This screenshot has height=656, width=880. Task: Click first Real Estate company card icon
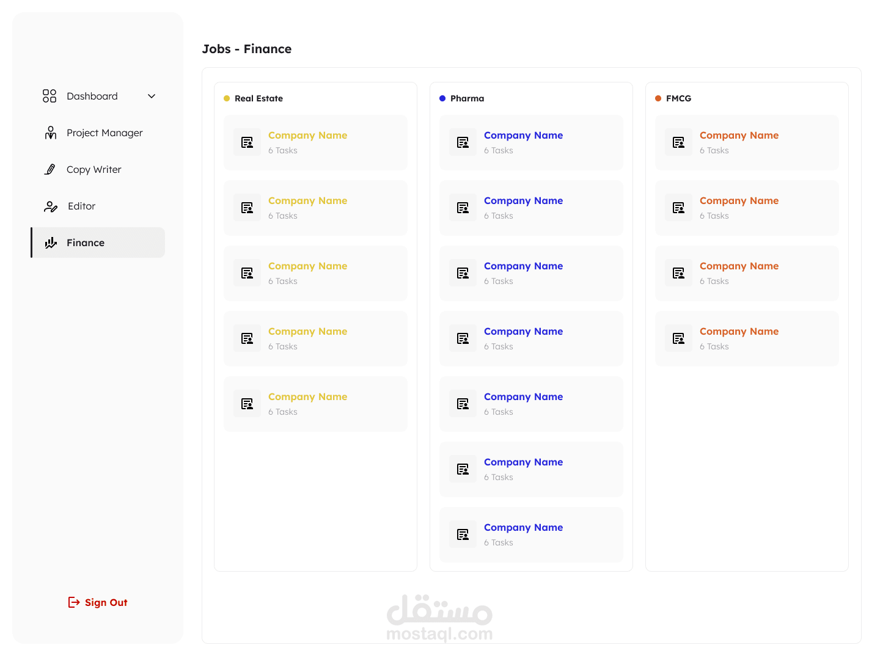pos(248,142)
